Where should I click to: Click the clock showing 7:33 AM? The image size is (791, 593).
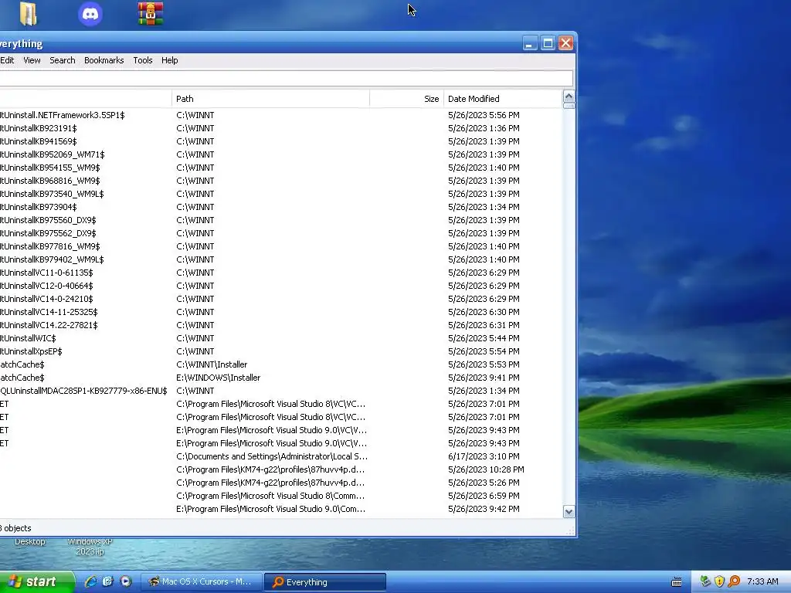point(762,581)
